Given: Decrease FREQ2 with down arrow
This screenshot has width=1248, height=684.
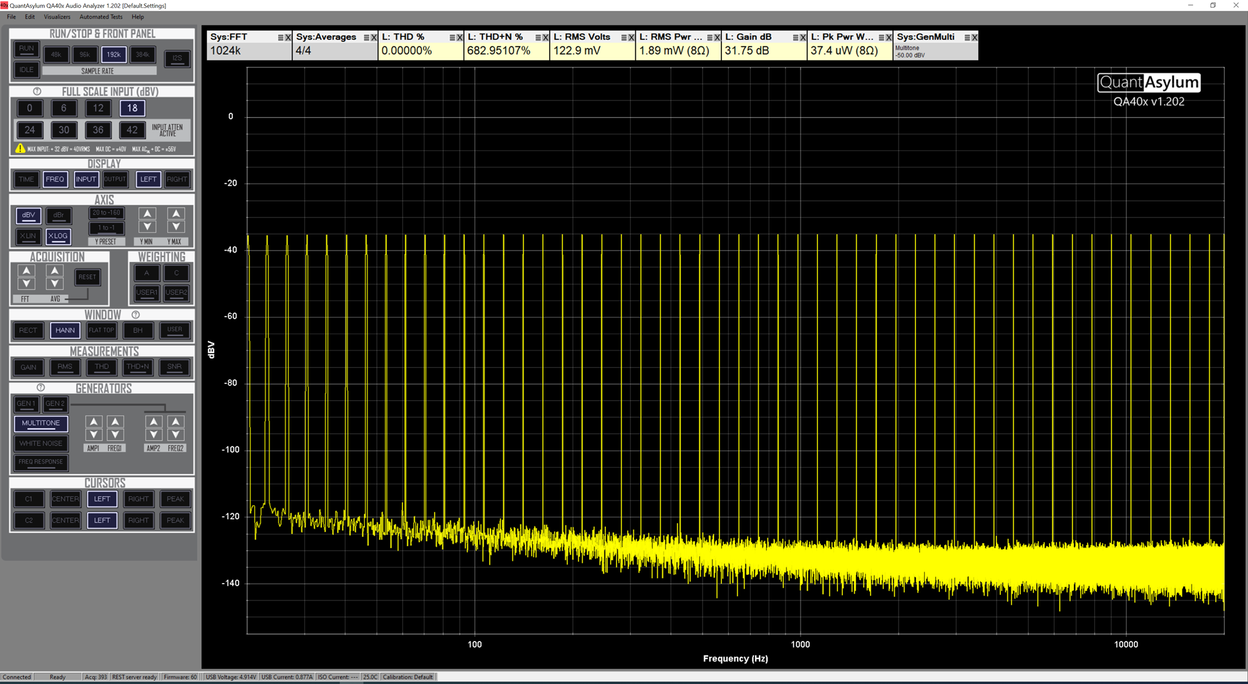Looking at the screenshot, I should (176, 435).
